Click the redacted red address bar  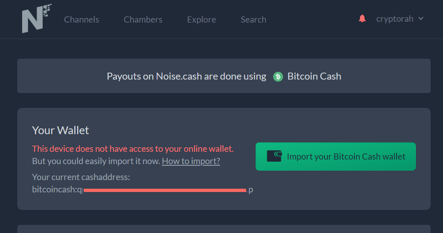[x=165, y=190]
